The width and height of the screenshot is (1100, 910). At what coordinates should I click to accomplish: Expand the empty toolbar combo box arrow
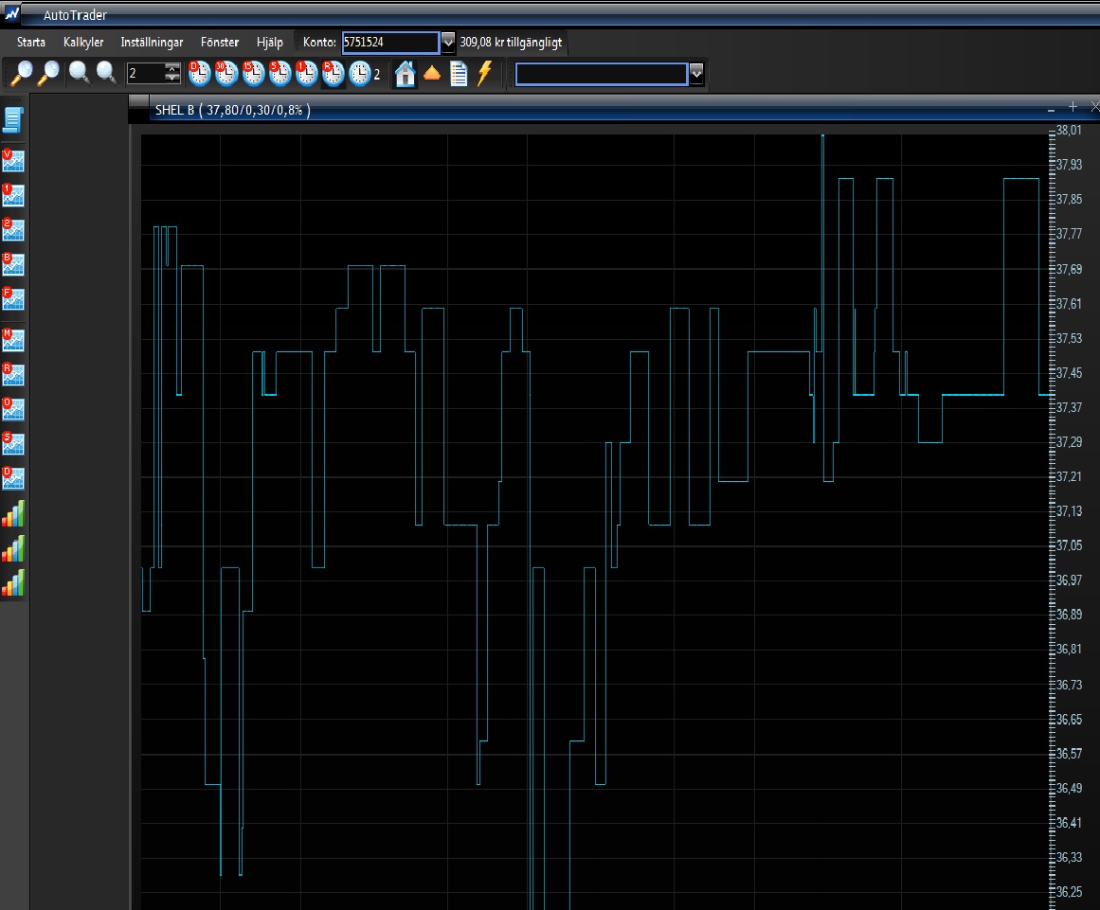696,74
